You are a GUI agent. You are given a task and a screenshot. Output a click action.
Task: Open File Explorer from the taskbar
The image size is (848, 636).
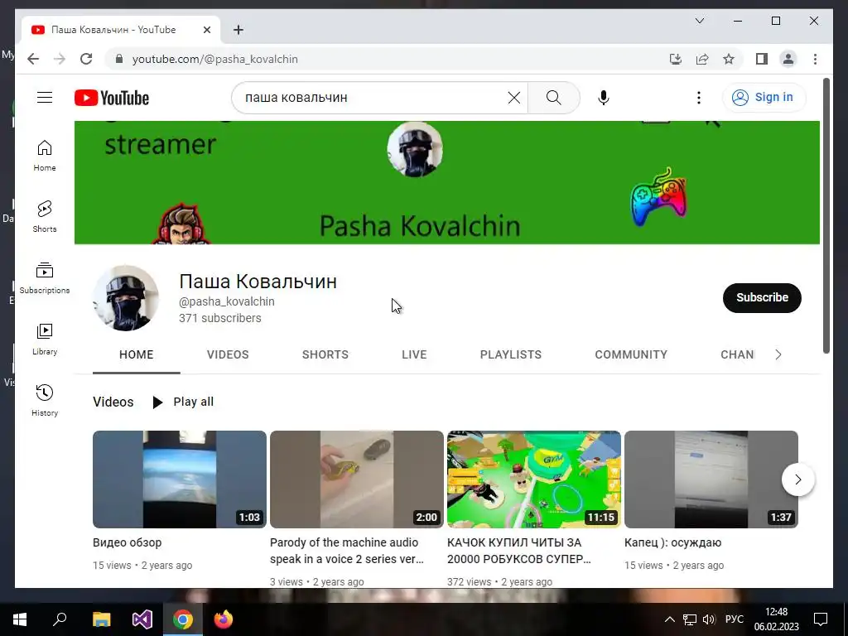(101, 619)
